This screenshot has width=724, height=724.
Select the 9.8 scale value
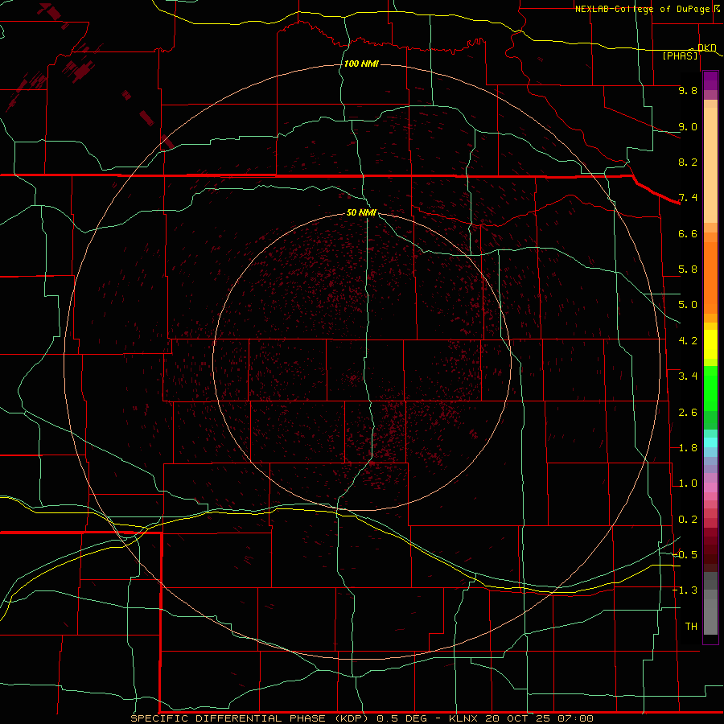(x=688, y=90)
